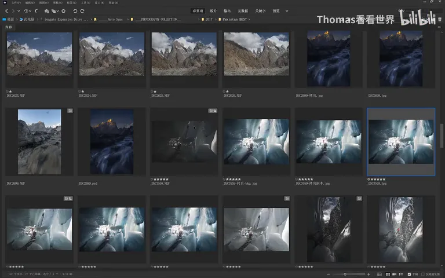Click the edit badge on _DSC3558.NEF thumbnail
Screen dimensions: 445x278
pyautogui.click(x=213, y=111)
